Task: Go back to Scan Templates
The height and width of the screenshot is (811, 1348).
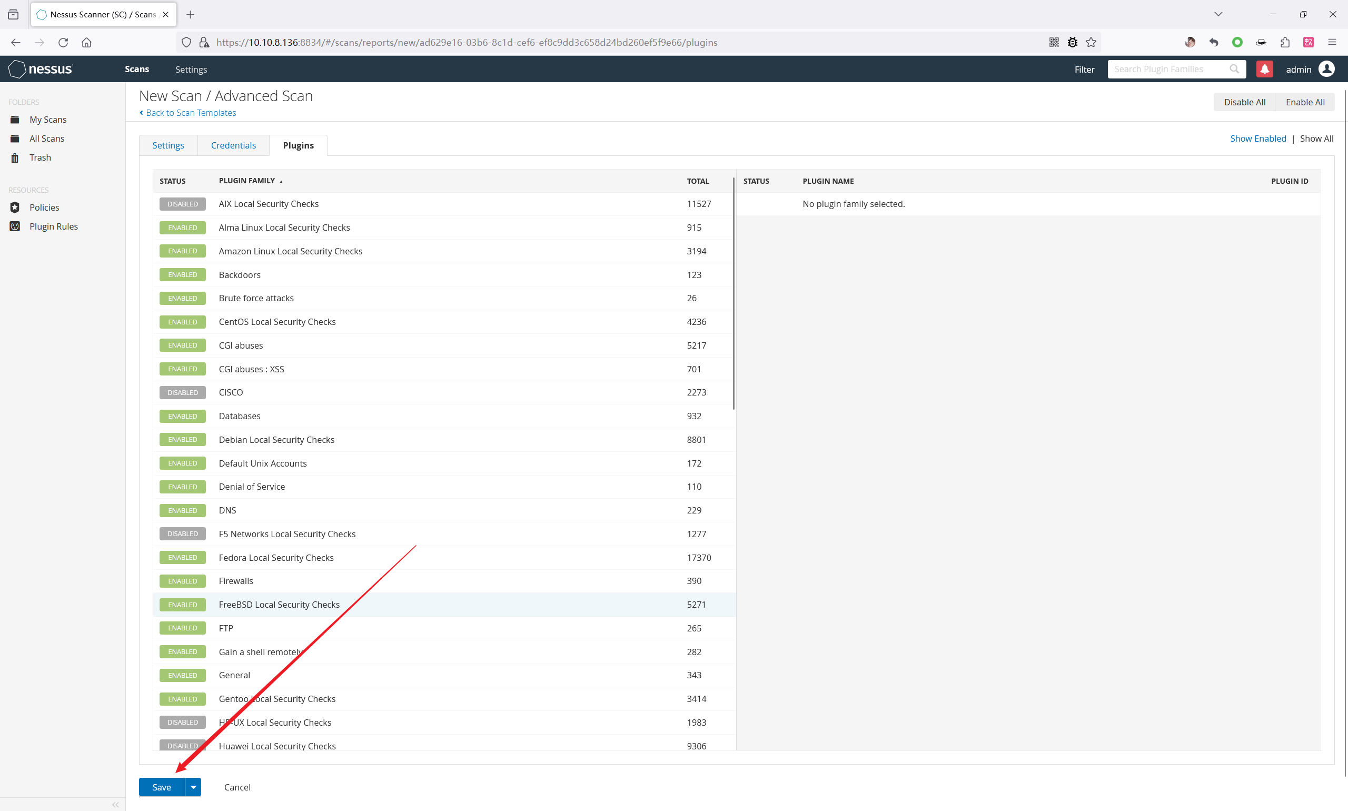Action: pos(188,113)
